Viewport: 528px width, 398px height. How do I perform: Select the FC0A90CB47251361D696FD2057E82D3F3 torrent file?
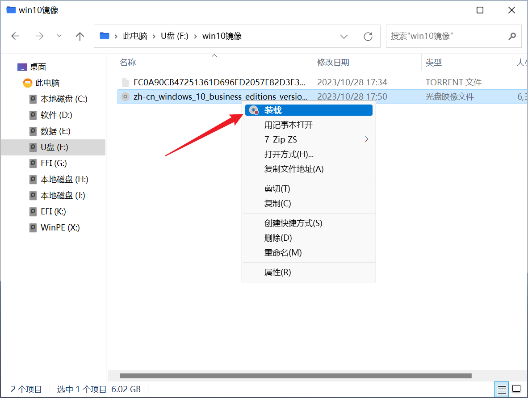tap(219, 83)
